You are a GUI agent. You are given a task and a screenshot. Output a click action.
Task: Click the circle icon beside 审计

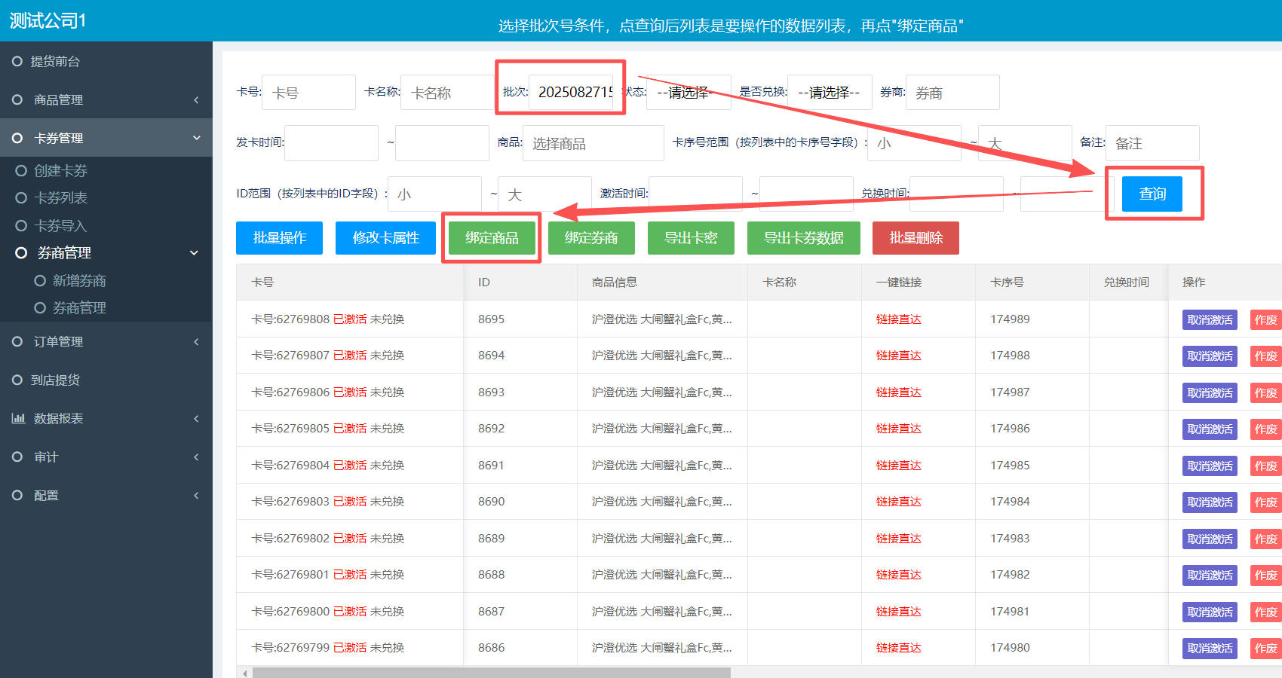(17, 457)
